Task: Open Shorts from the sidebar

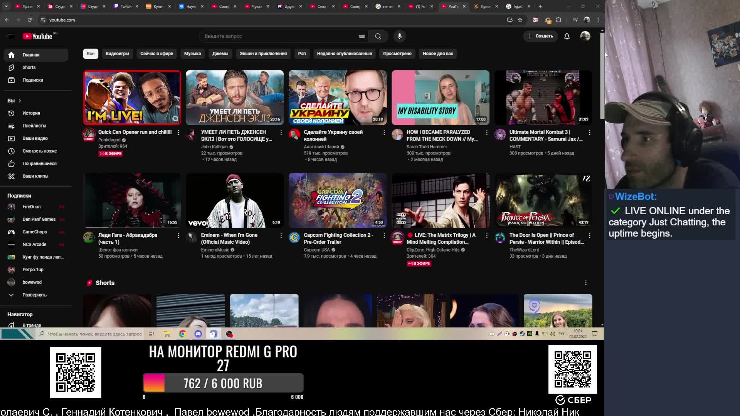Action: (x=29, y=67)
